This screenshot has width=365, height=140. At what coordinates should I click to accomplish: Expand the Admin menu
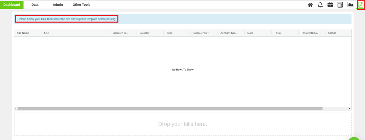58,5
